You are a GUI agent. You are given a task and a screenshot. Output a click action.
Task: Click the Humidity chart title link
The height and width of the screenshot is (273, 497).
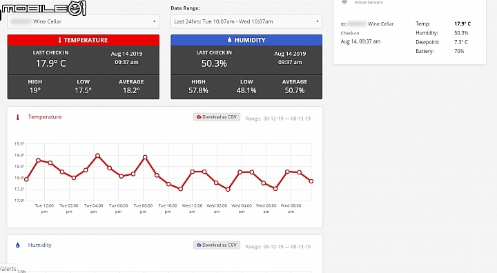coord(39,245)
